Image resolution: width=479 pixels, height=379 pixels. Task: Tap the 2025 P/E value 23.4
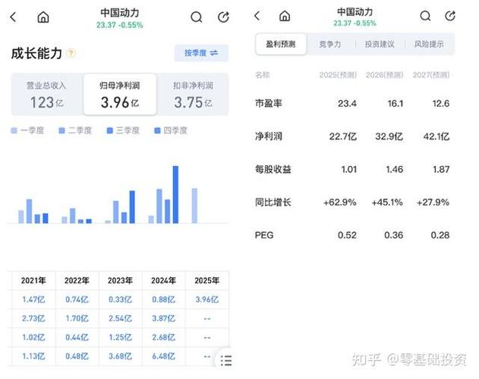(x=347, y=103)
